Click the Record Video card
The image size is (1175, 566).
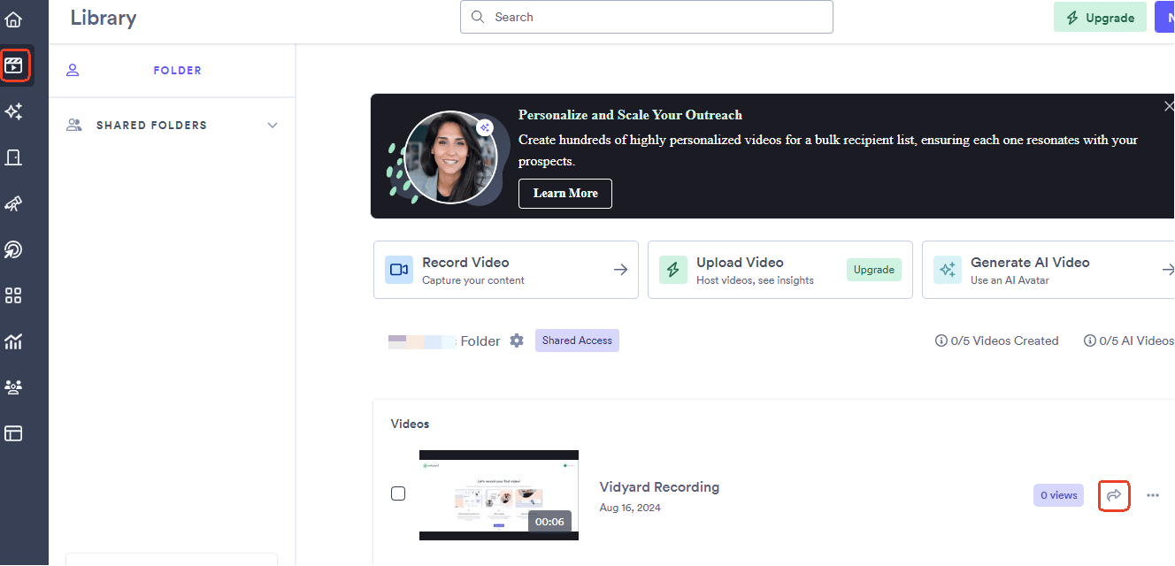[505, 270]
